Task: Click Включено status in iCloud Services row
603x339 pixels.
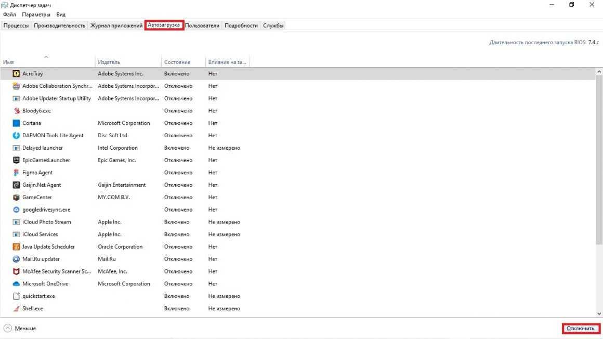Action: (177, 234)
